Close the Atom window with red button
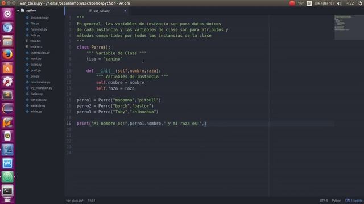Image resolution: width=364 pixels, height=204 pixels. 3,3
